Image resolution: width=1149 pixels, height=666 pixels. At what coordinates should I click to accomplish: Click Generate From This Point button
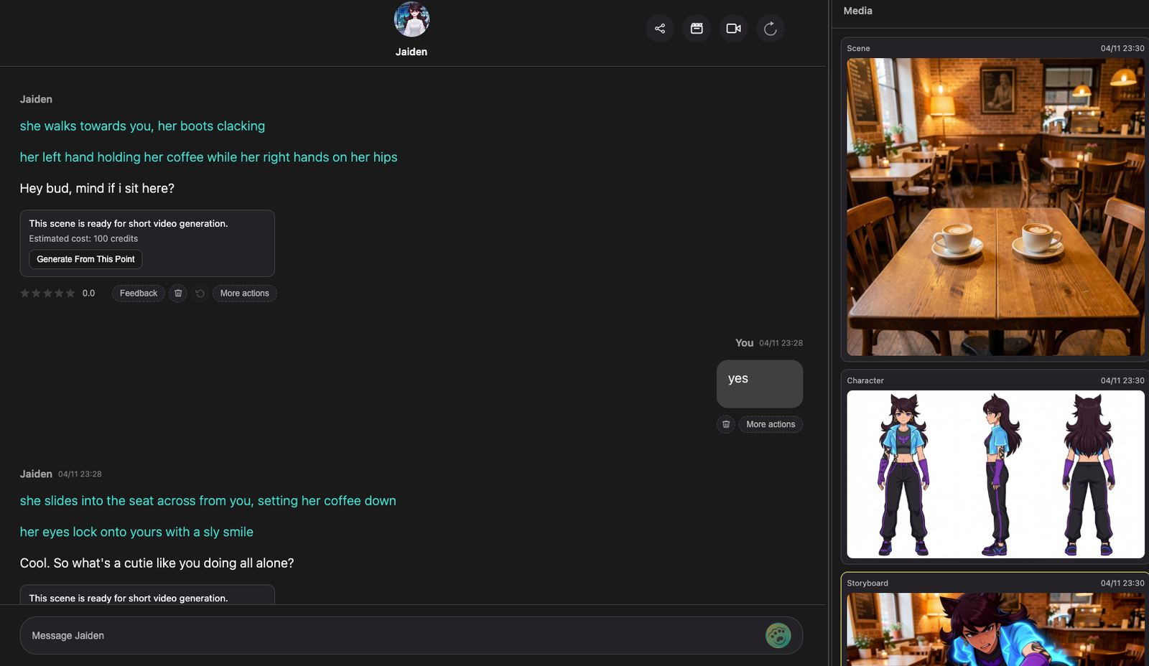85,259
